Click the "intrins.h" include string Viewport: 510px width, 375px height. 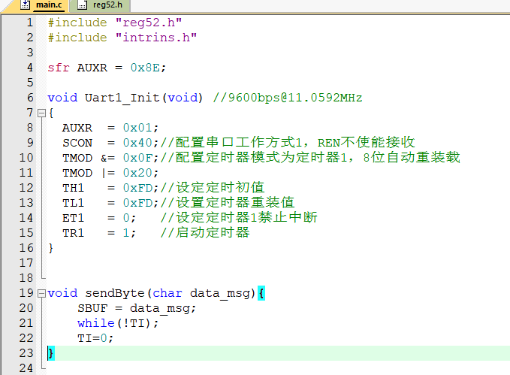[x=156, y=38]
